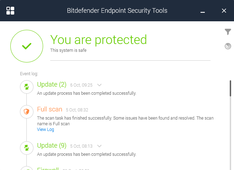Click the green protected checkmark circle
This screenshot has width=234, height=170.
tap(27, 46)
